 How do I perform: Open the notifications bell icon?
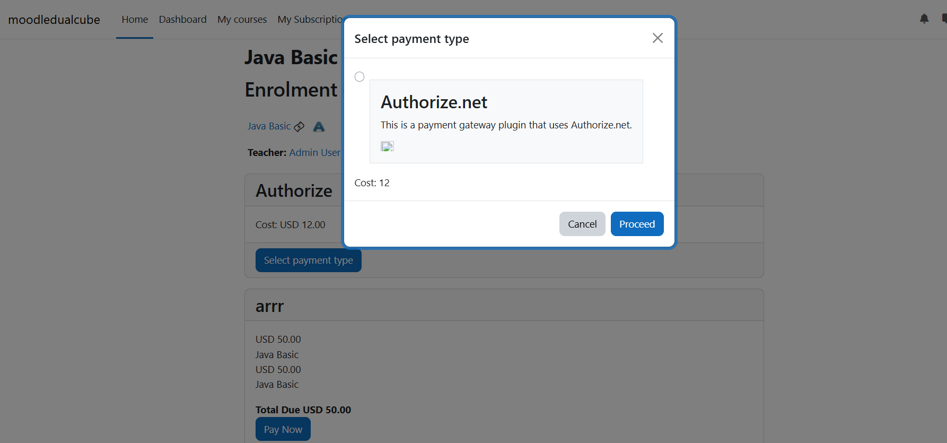[x=924, y=19]
